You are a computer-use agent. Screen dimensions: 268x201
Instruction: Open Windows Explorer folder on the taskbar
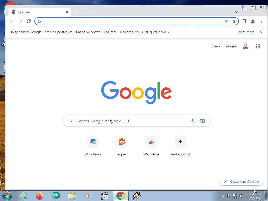click(x=72, y=196)
